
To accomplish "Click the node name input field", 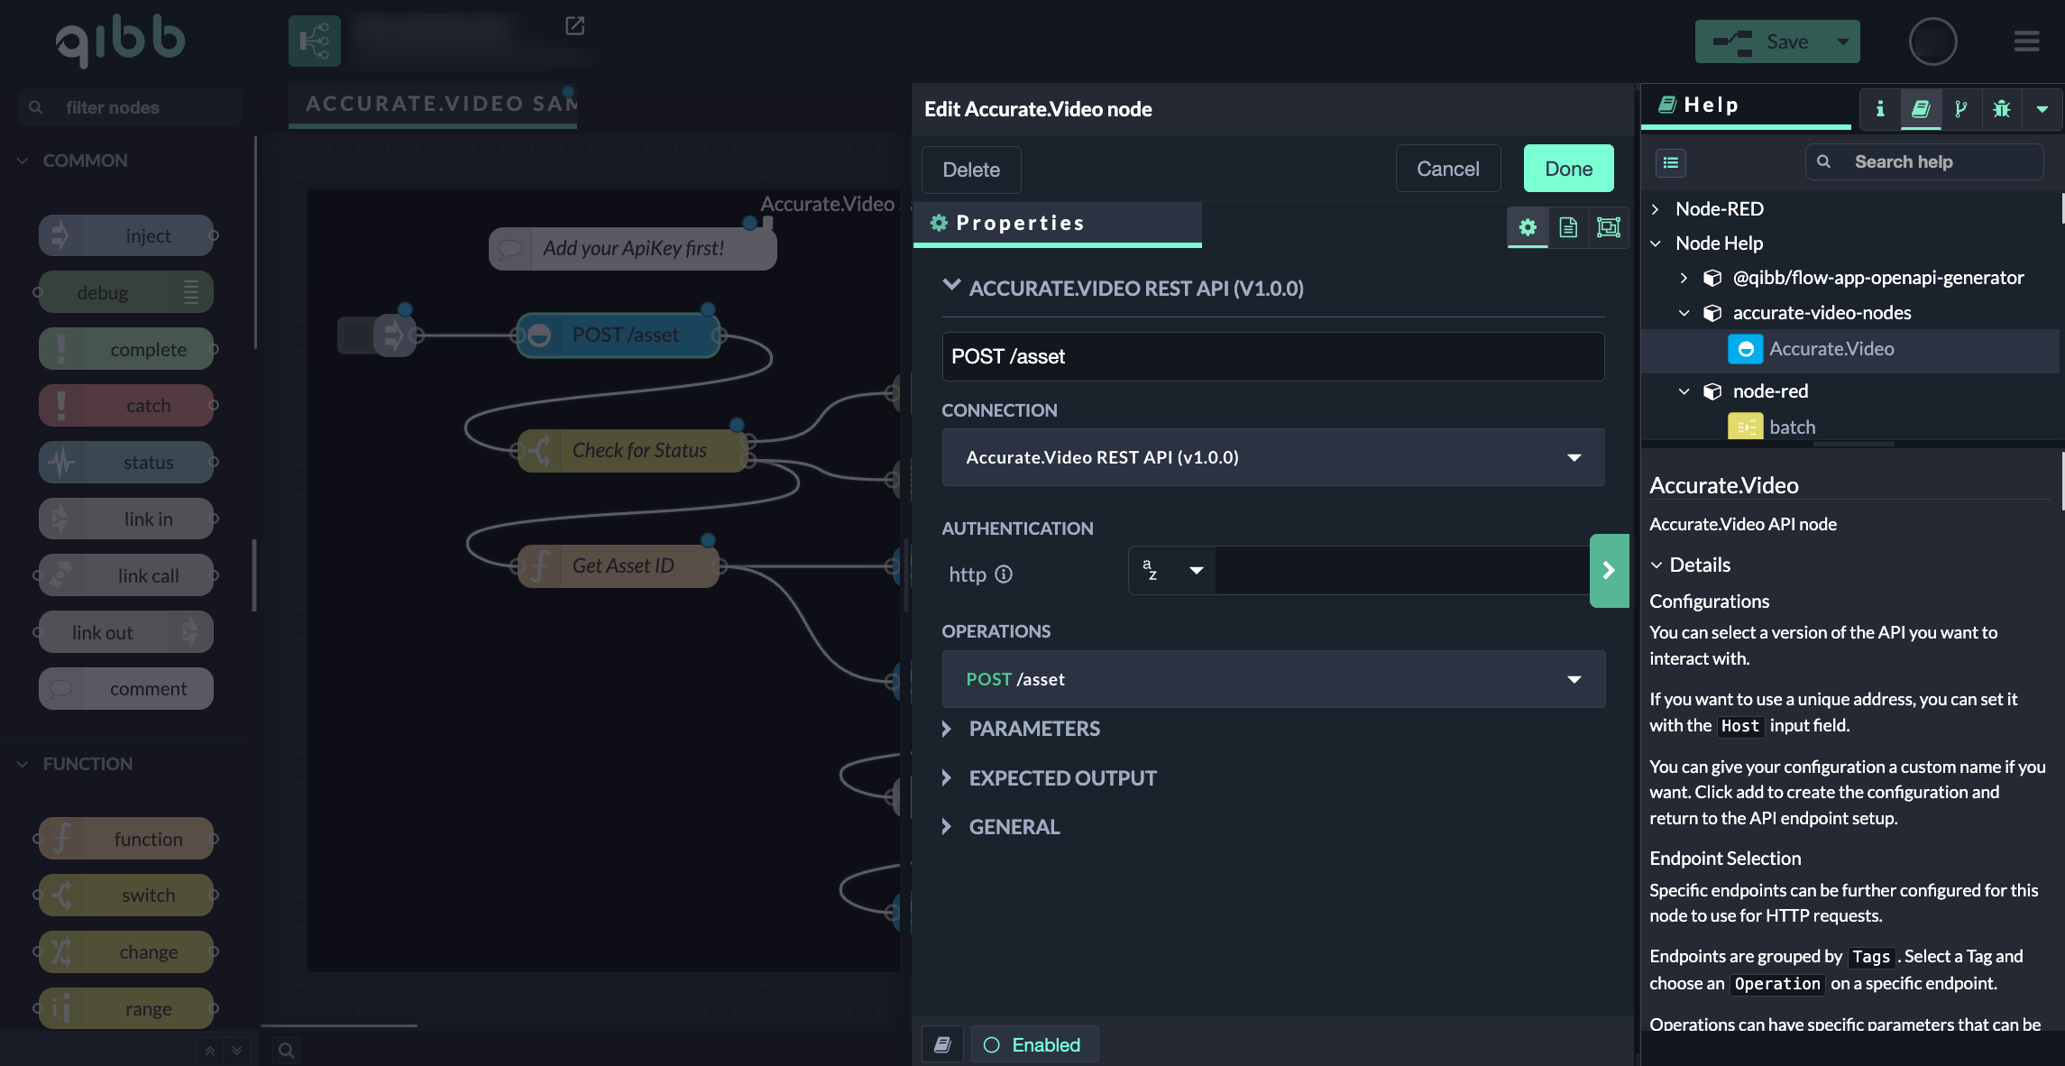I will pos(1272,357).
